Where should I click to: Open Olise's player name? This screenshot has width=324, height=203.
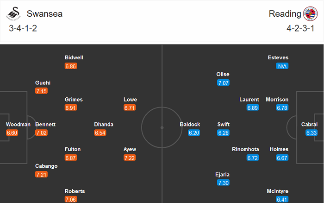click(223, 74)
